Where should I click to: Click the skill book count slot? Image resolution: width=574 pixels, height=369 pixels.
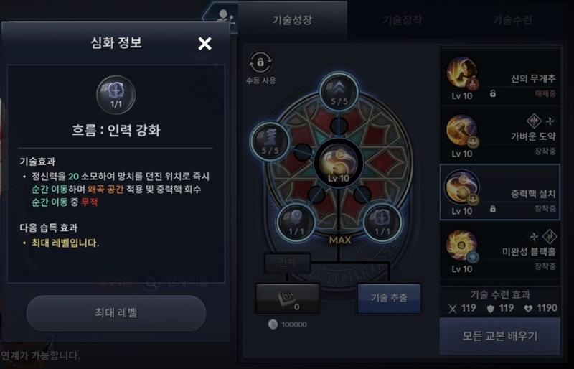pyautogui.click(x=288, y=298)
